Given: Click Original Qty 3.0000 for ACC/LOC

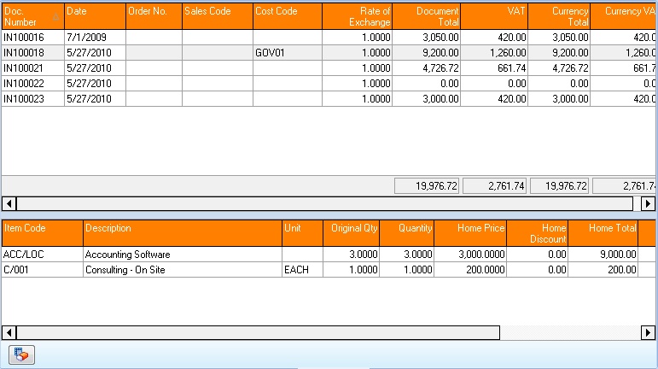Looking at the screenshot, I should point(364,255).
